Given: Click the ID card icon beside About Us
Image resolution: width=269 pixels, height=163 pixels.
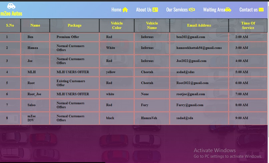Looking at the screenshot, I should click(x=155, y=10).
